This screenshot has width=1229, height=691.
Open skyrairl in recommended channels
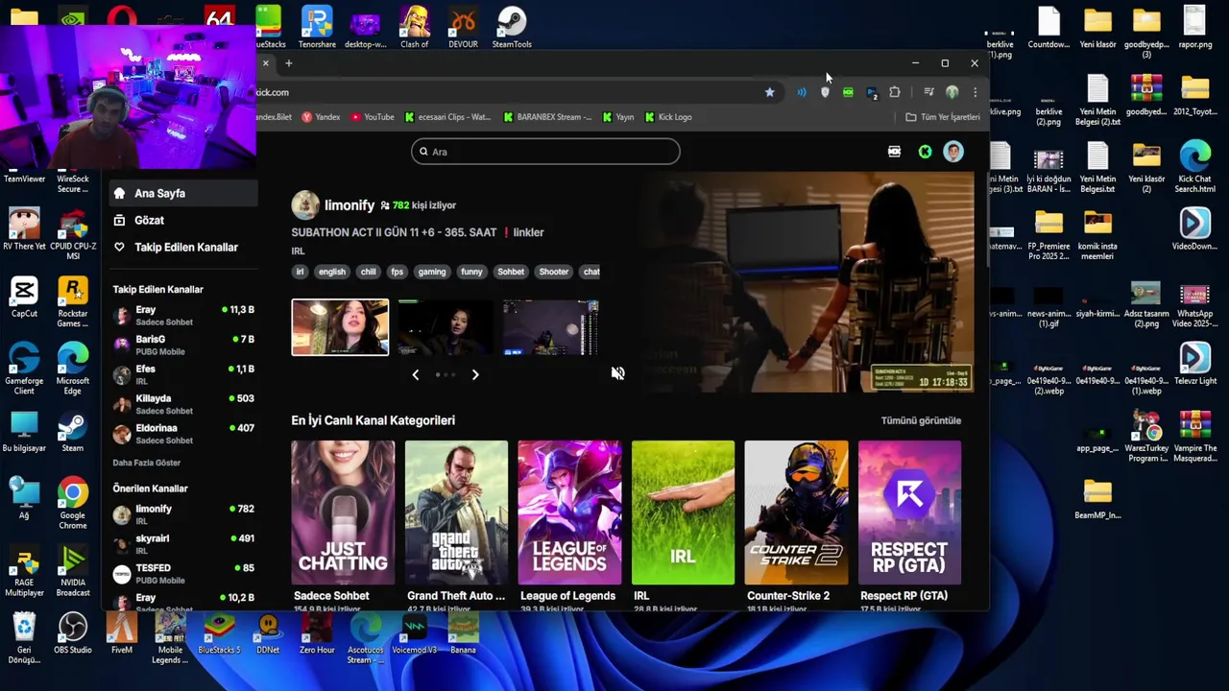(183, 544)
